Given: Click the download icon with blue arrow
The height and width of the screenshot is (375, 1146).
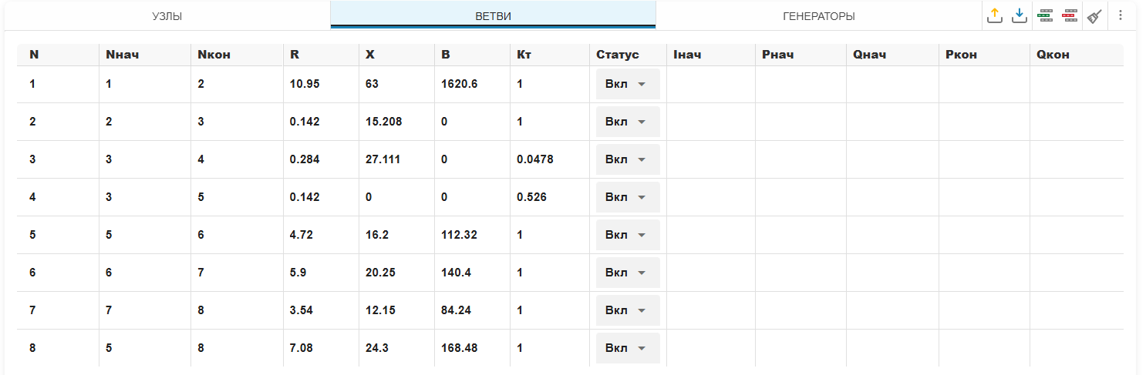Looking at the screenshot, I should 1020,15.
